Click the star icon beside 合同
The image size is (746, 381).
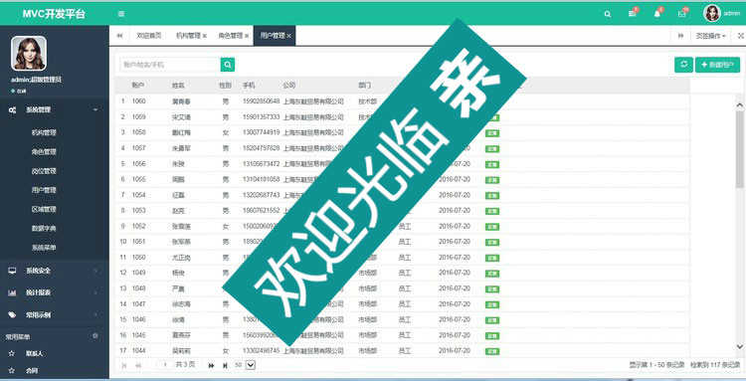(12, 370)
